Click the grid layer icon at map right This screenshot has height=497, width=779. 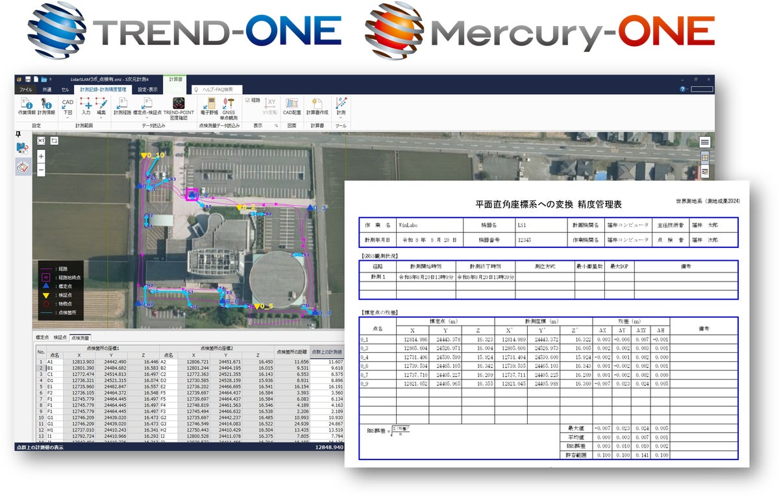(x=704, y=158)
